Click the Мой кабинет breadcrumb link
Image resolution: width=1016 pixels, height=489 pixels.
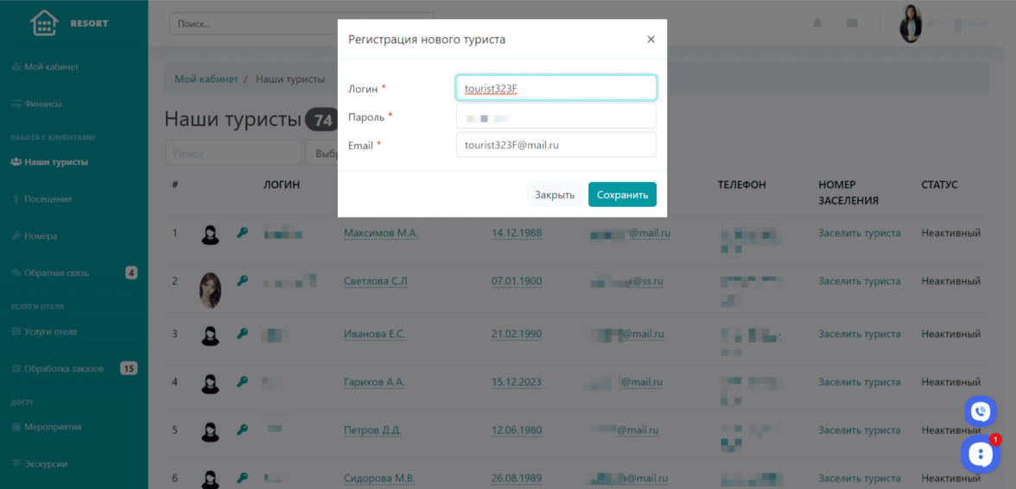206,78
